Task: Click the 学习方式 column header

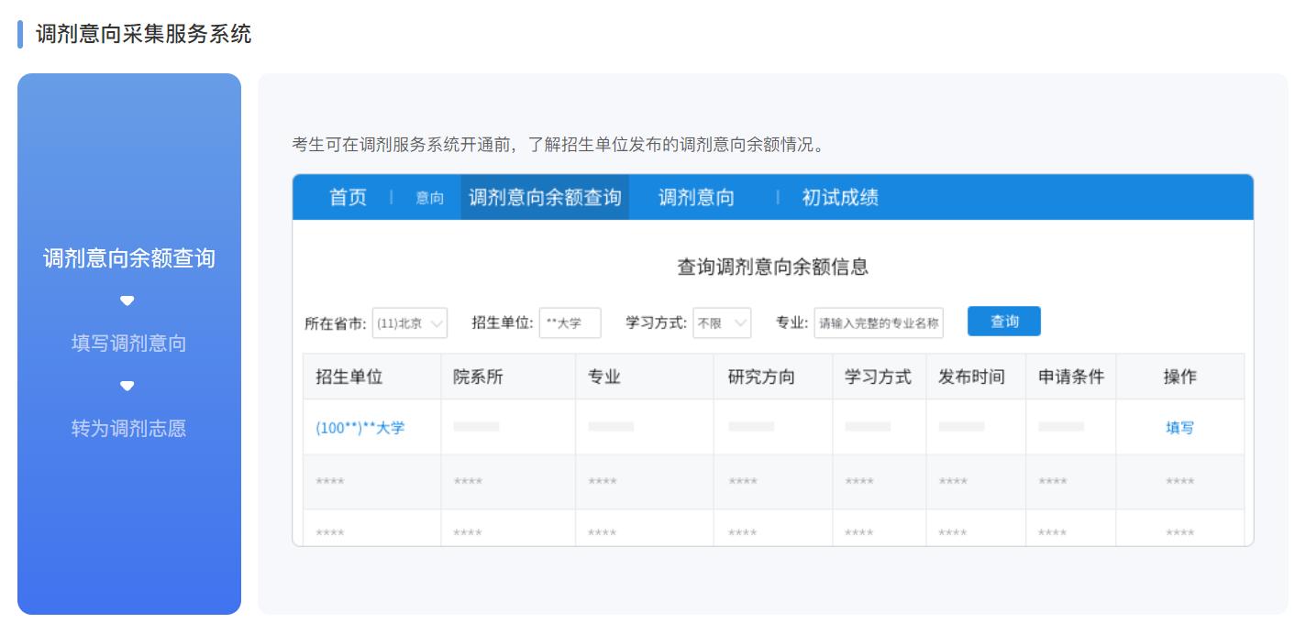Action: click(x=878, y=377)
